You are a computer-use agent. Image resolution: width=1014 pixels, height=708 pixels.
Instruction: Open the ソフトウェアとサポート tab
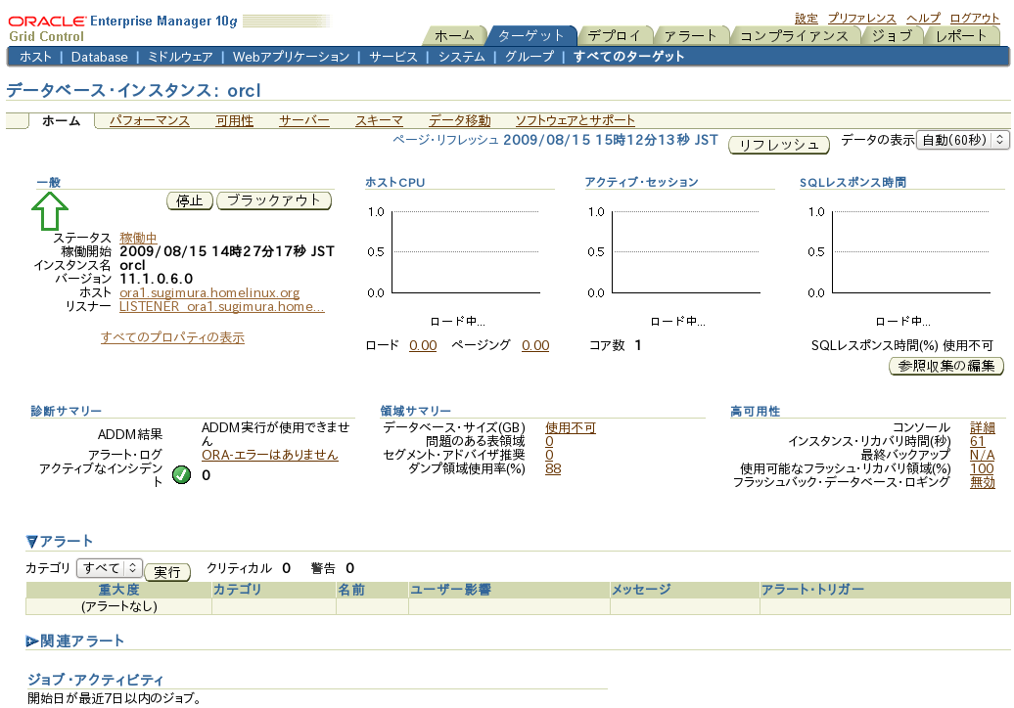click(575, 121)
